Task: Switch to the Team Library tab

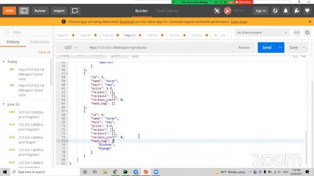Action: [167, 11]
